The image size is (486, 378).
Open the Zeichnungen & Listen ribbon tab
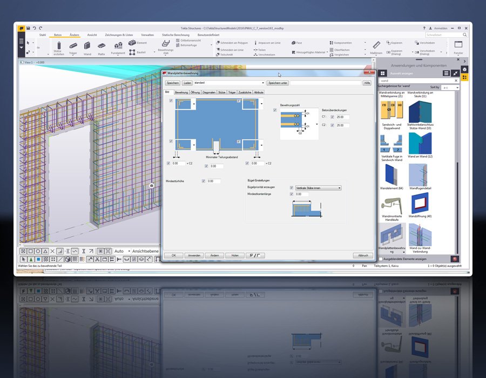click(119, 35)
